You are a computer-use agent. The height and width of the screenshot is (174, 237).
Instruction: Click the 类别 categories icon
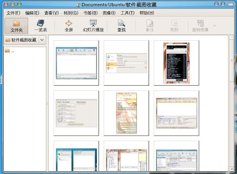174,26
